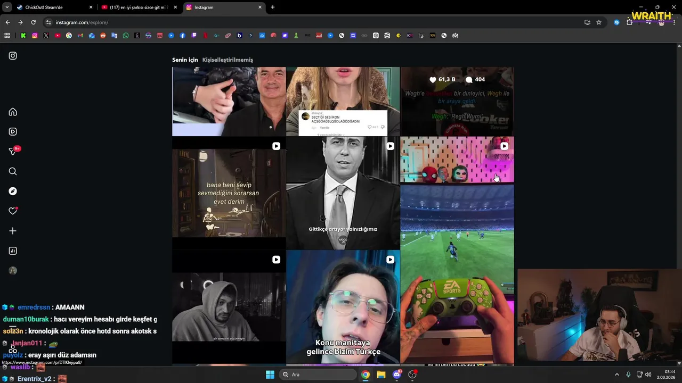The width and height of the screenshot is (682, 383).
Task: Go to Instagram Home in sidebar
Action: point(13,112)
